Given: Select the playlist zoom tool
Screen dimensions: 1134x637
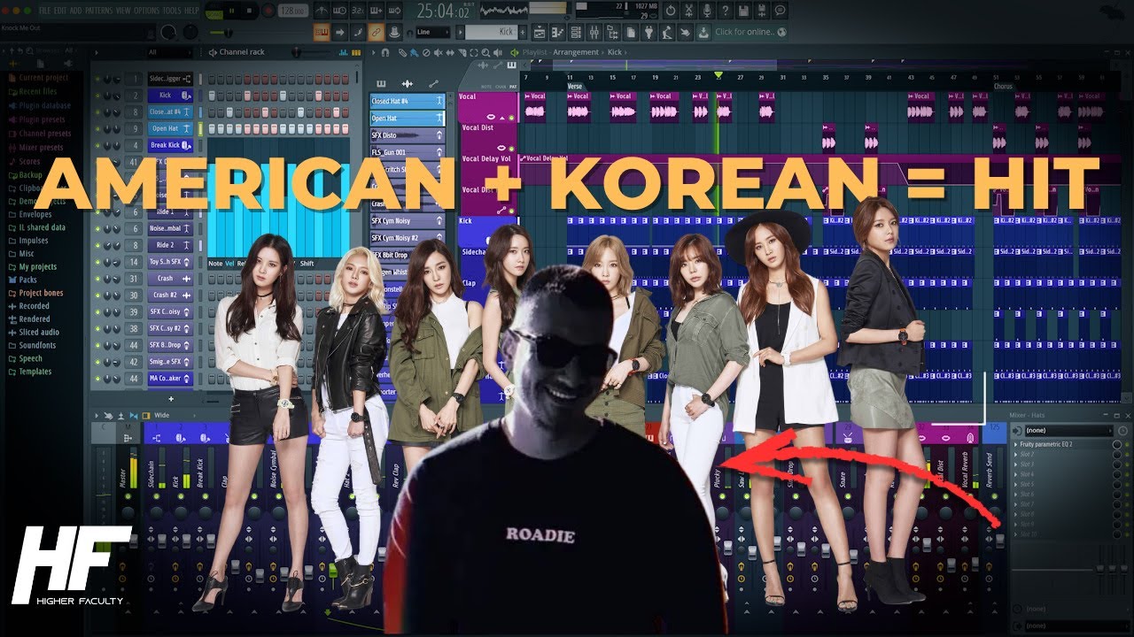Looking at the screenshot, I should (x=485, y=52).
